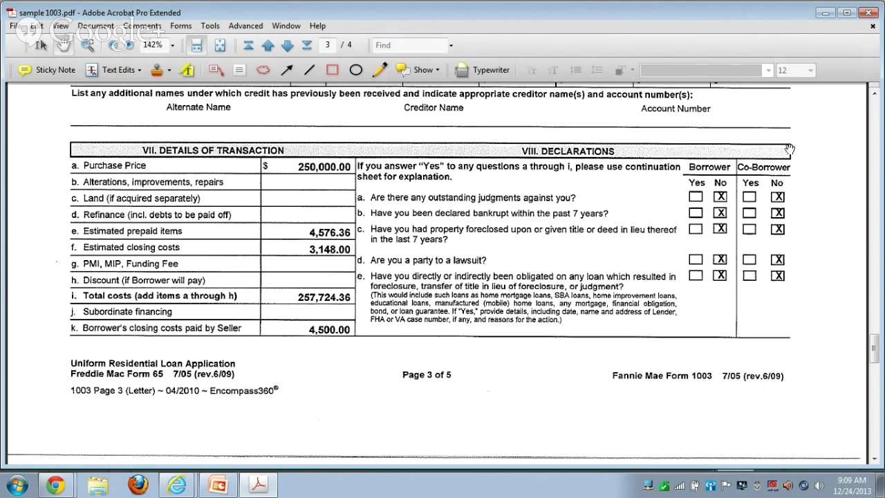Open the Forms menu
Viewport: 885px width, 498px height.
click(x=180, y=26)
